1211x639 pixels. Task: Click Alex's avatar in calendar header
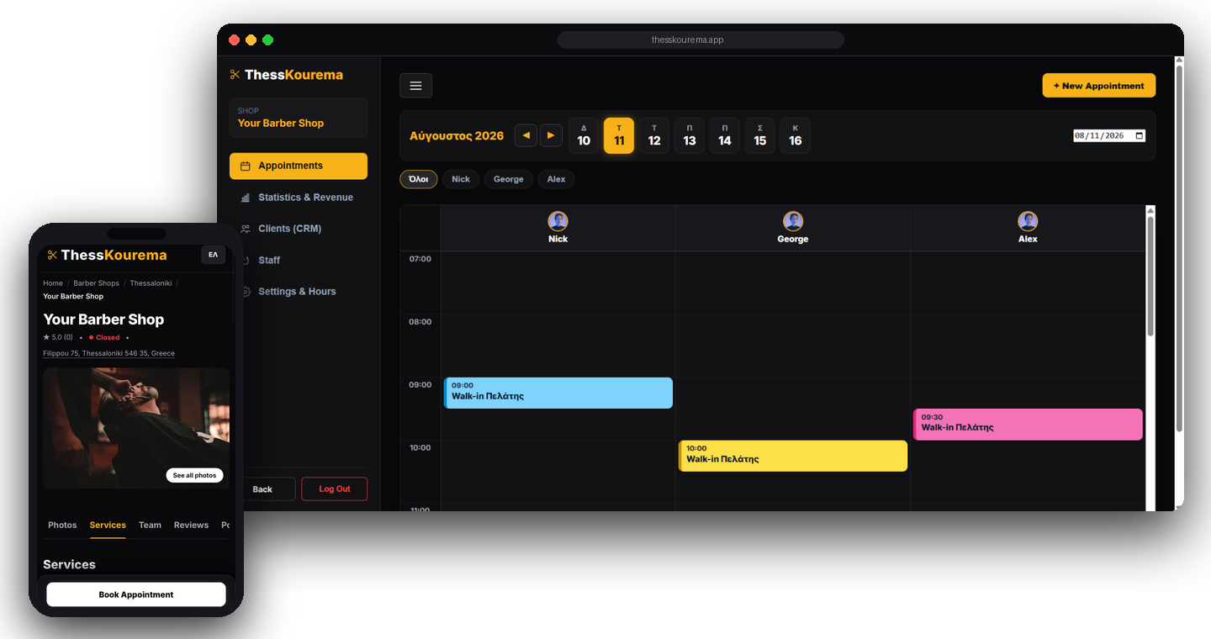coord(1028,221)
